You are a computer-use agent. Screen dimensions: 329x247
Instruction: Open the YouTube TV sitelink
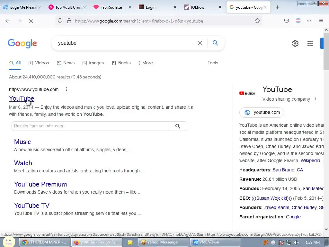pyautogui.click(x=32, y=206)
